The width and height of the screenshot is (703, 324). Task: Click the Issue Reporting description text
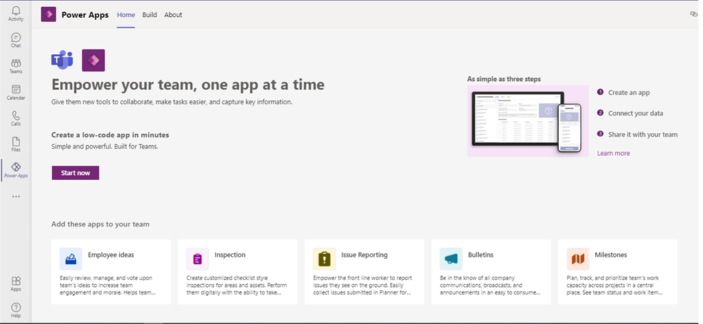(x=362, y=286)
